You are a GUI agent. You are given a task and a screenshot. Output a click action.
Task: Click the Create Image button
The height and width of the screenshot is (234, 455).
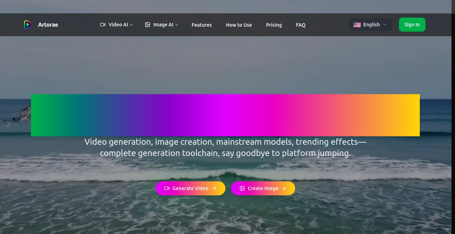pyautogui.click(x=263, y=188)
